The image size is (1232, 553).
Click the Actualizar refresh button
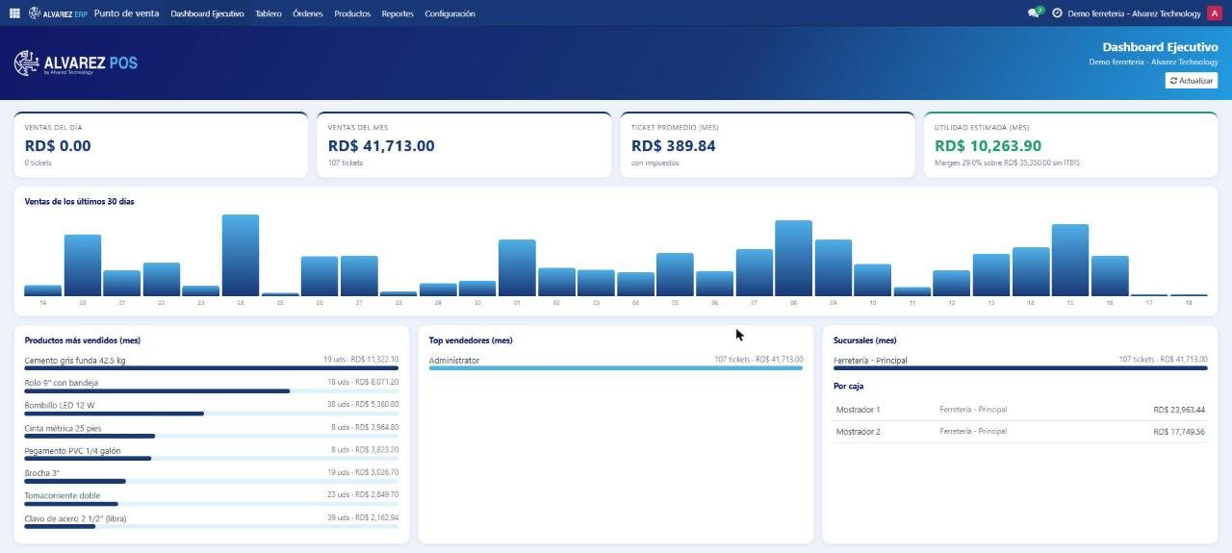click(1192, 81)
